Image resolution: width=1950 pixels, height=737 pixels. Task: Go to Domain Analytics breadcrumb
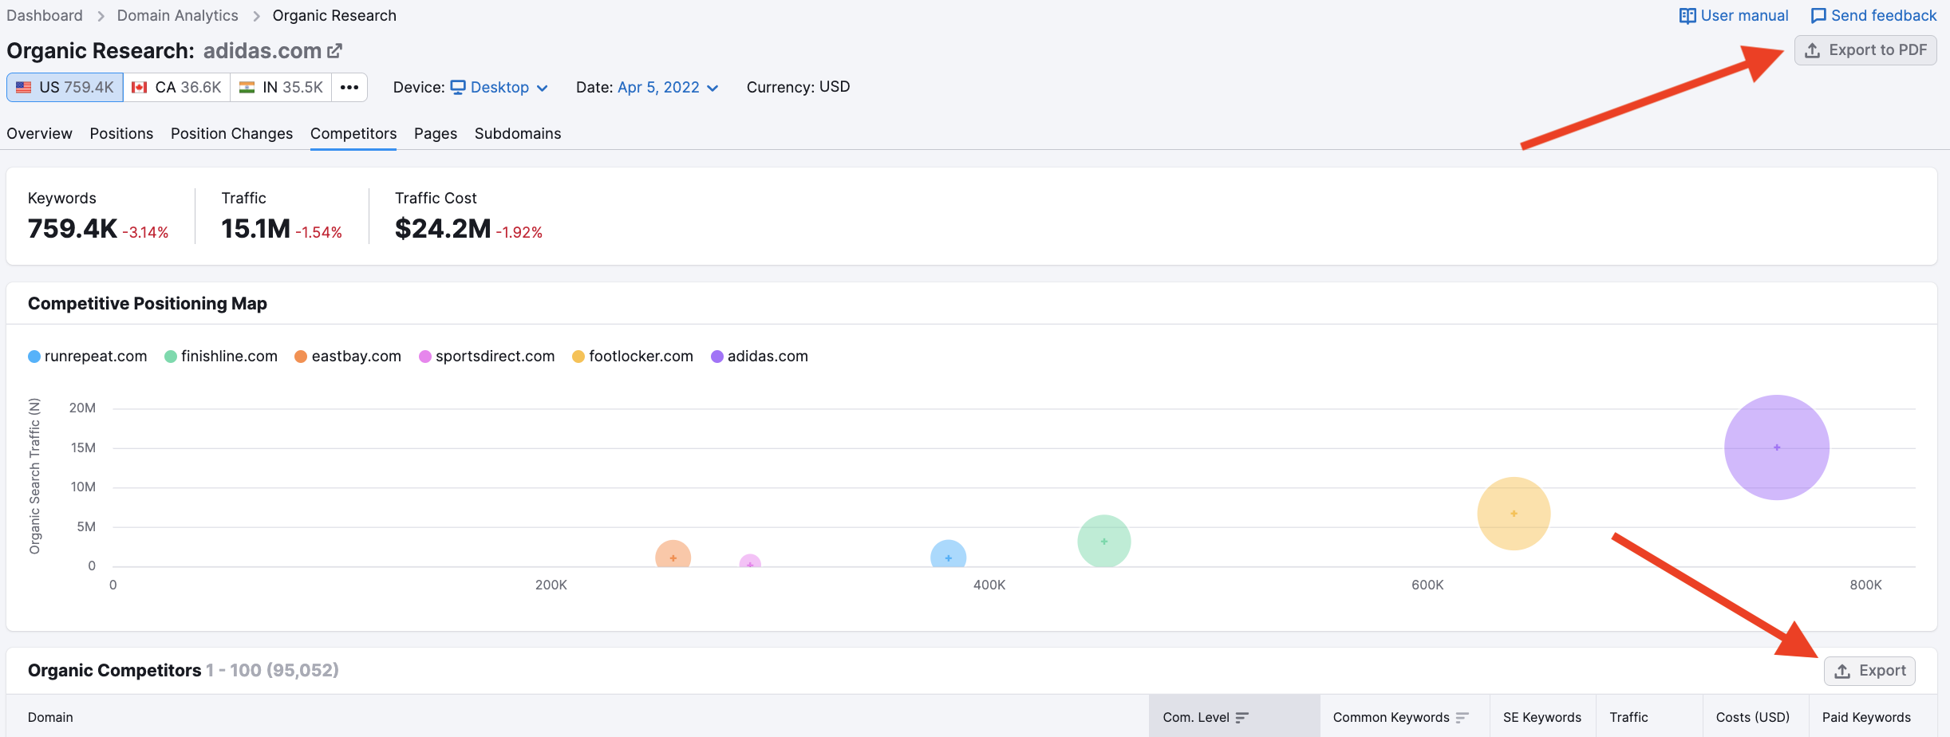click(177, 15)
